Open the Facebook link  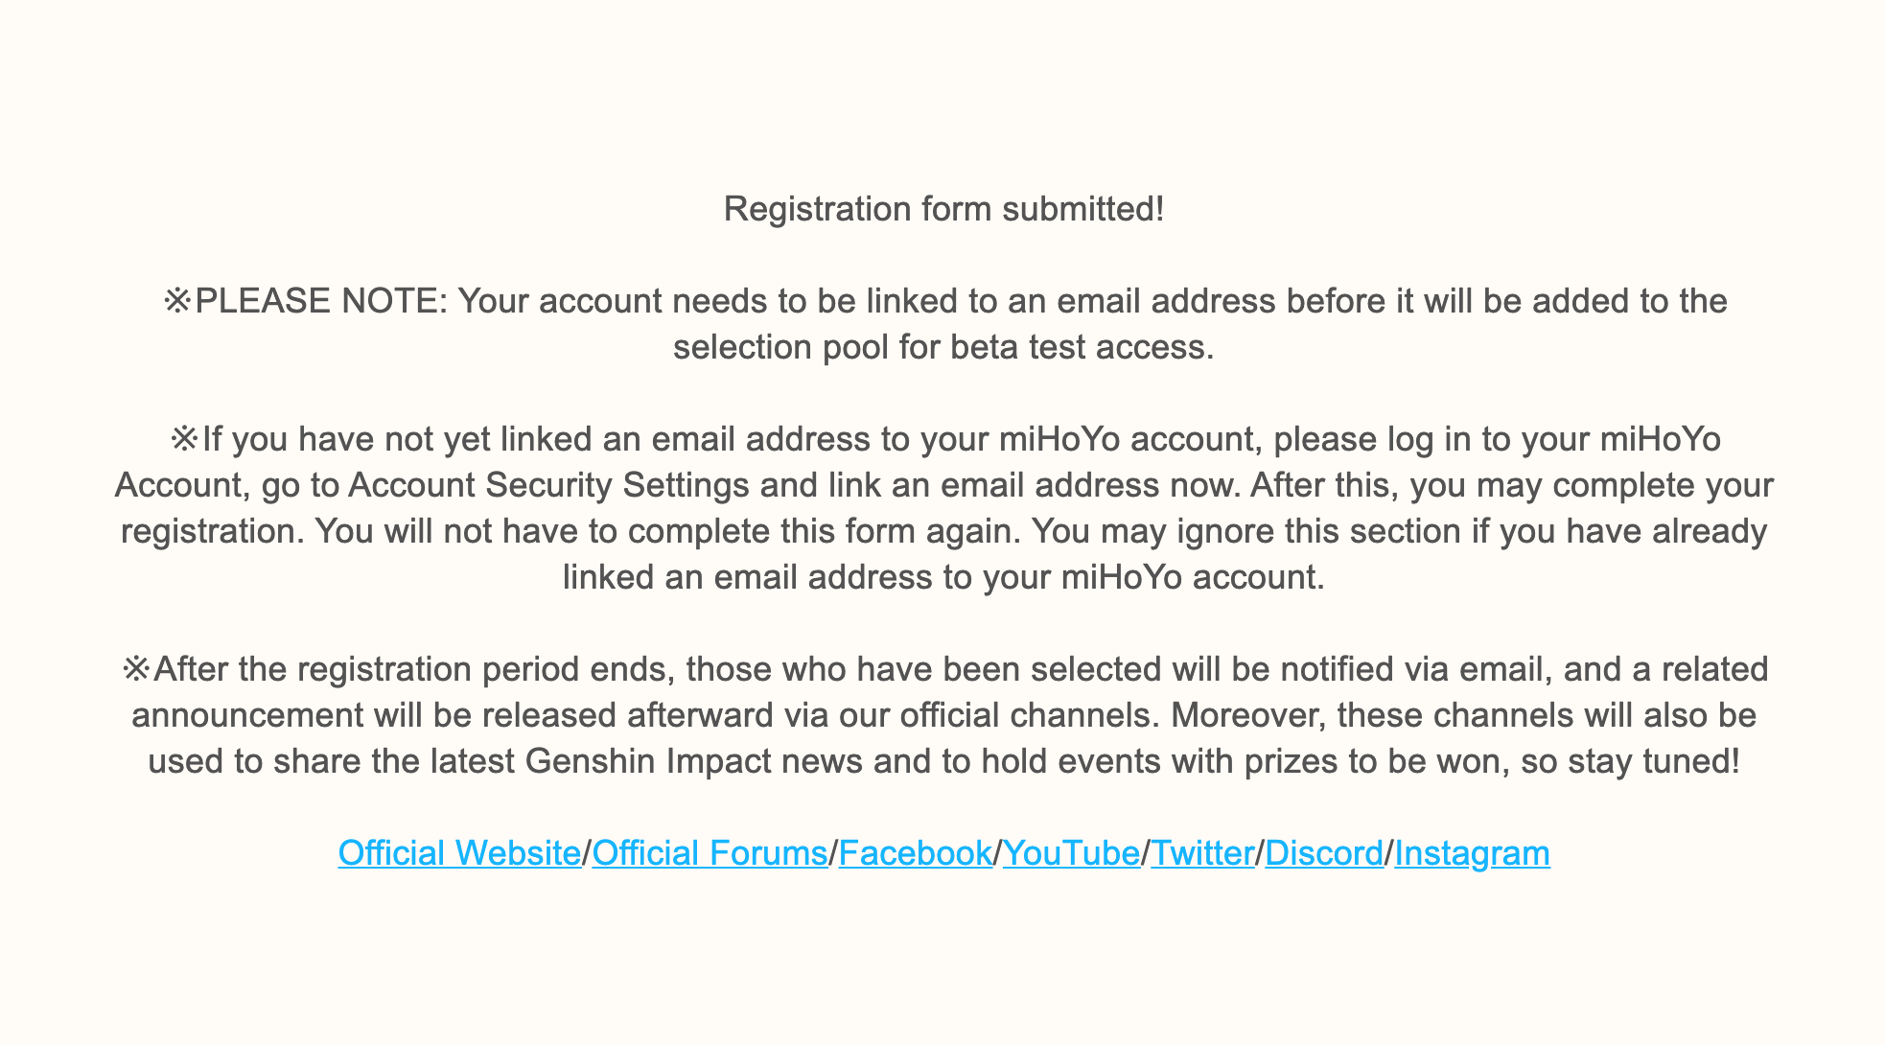click(x=915, y=853)
